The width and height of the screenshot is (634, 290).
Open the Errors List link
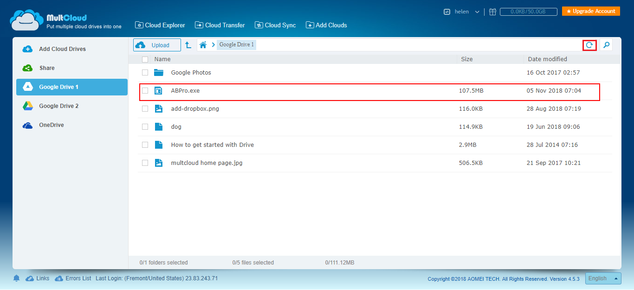tap(78, 278)
